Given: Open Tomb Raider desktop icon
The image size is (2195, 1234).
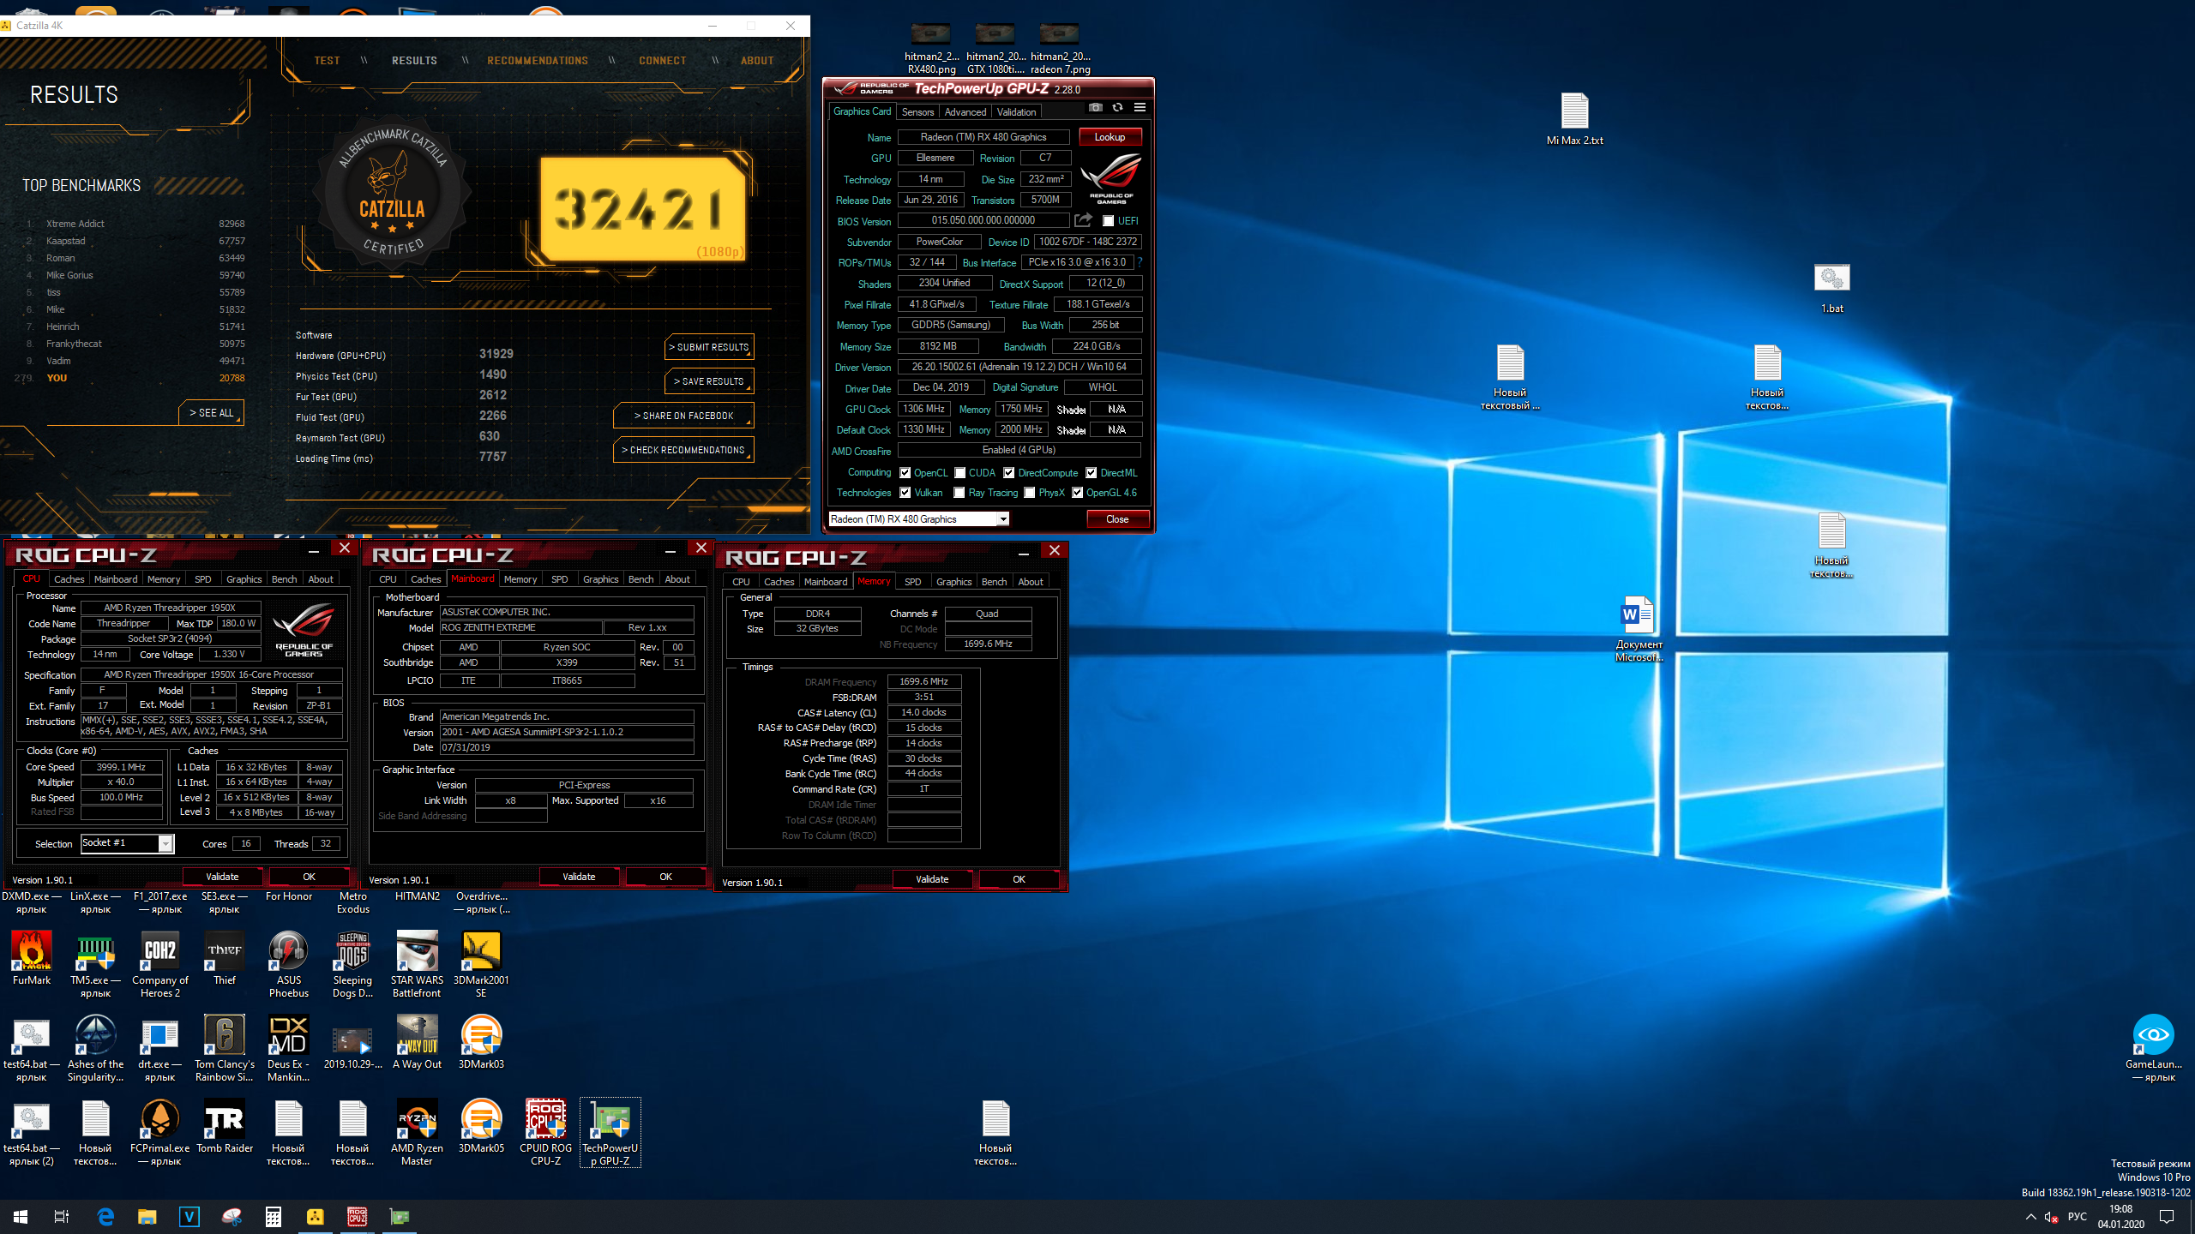Looking at the screenshot, I should coord(225,1127).
